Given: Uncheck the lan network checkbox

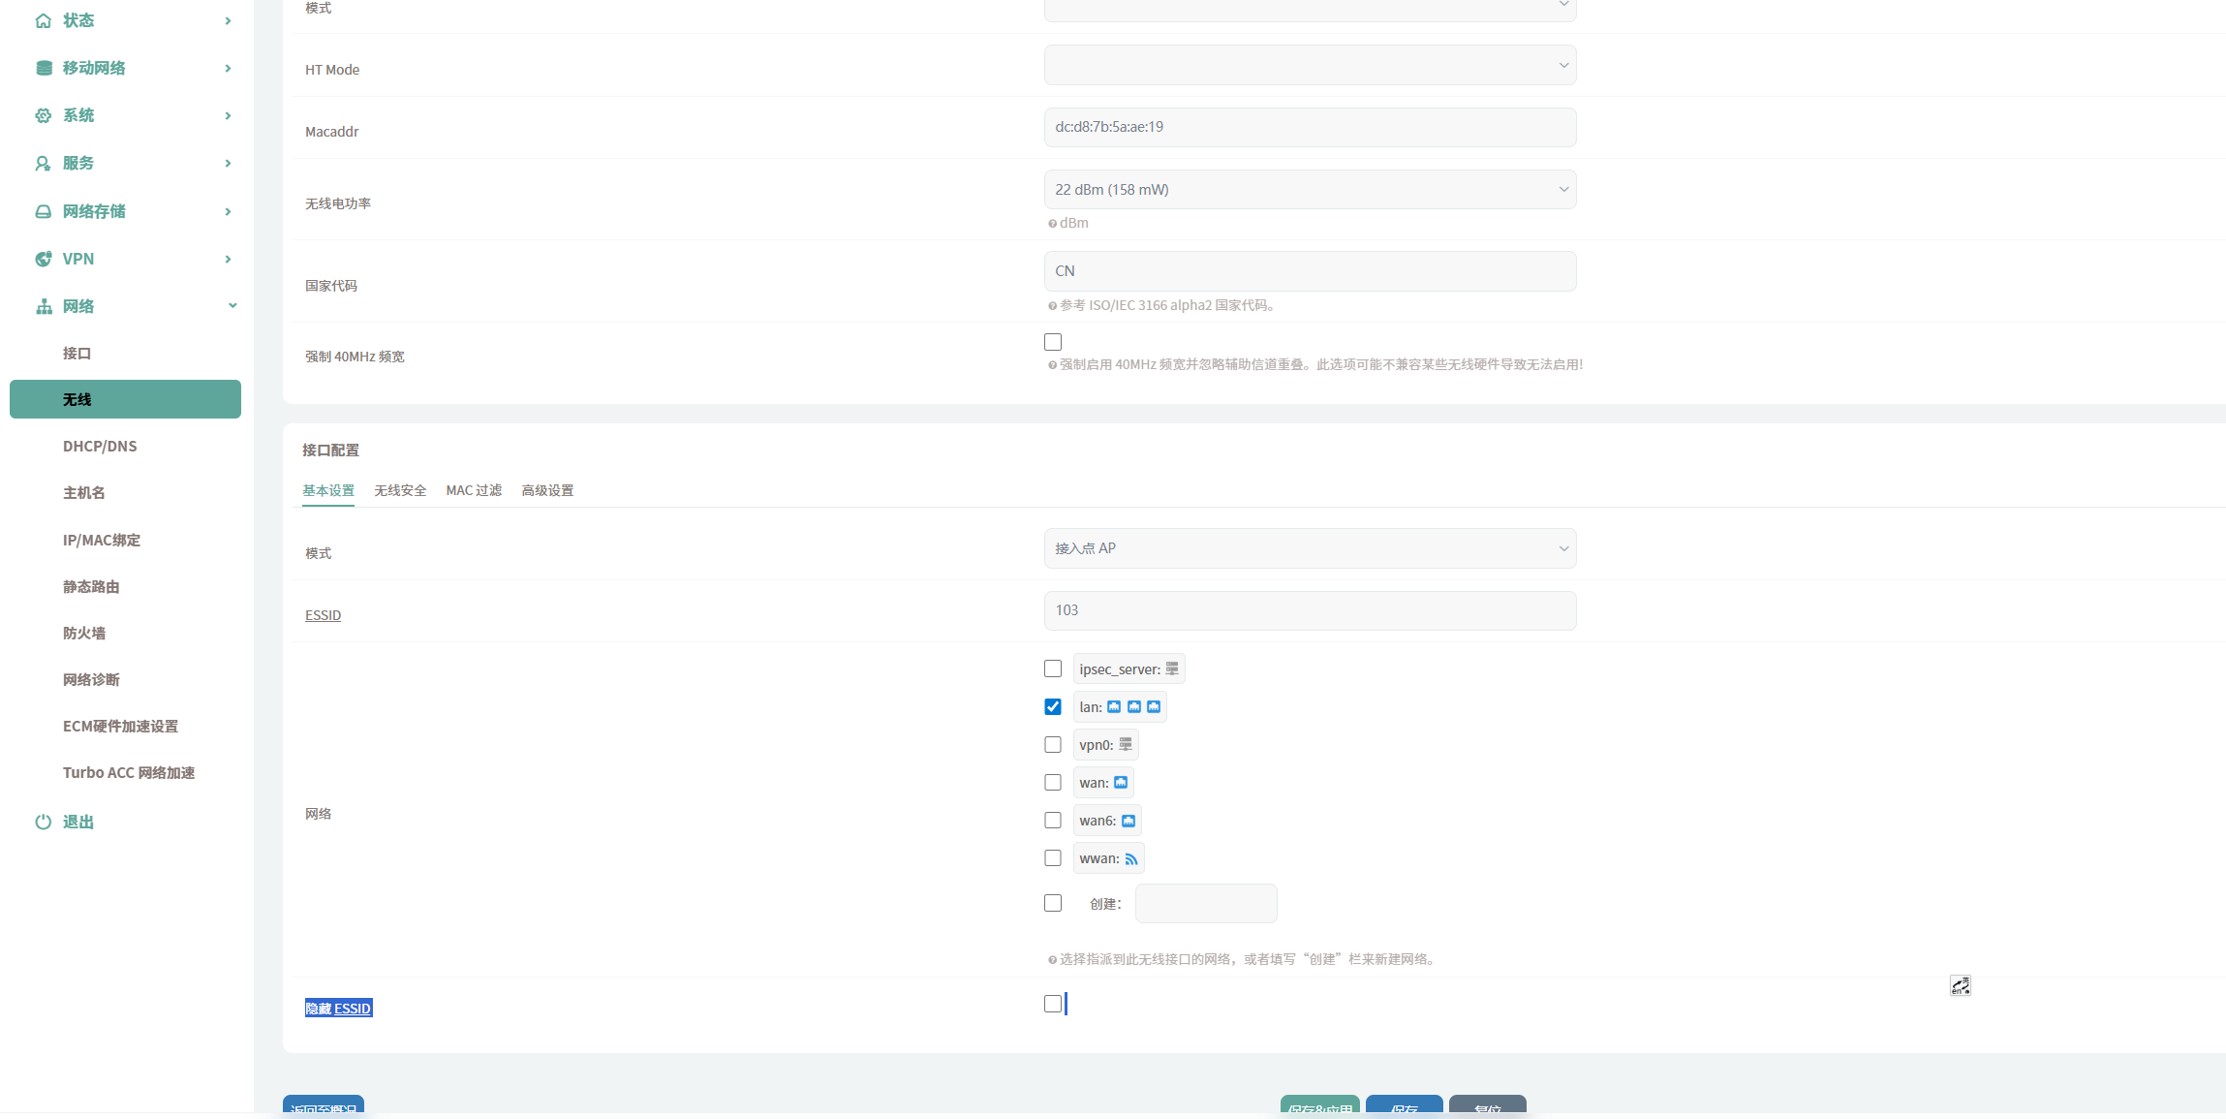Looking at the screenshot, I should click(x=1053, y=707).
